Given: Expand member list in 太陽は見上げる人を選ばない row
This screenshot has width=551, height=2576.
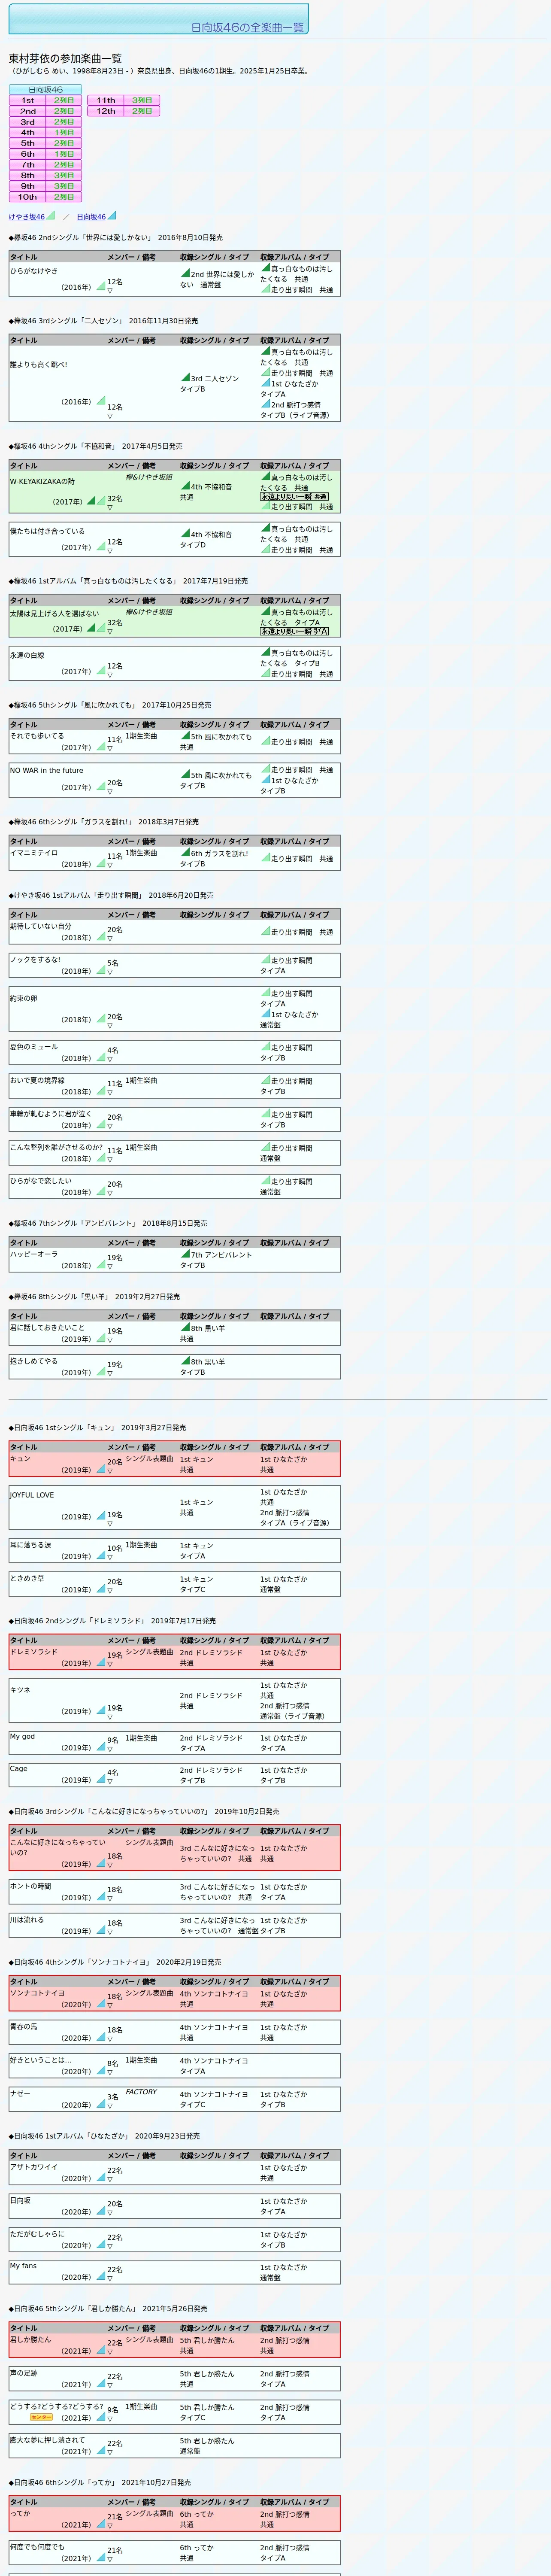Looking at the screenshot, I should 110,632.
